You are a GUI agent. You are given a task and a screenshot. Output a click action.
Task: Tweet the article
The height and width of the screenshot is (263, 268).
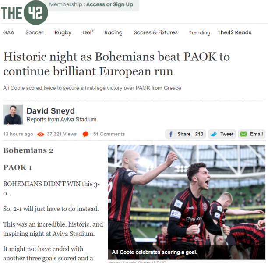point(222,134)
